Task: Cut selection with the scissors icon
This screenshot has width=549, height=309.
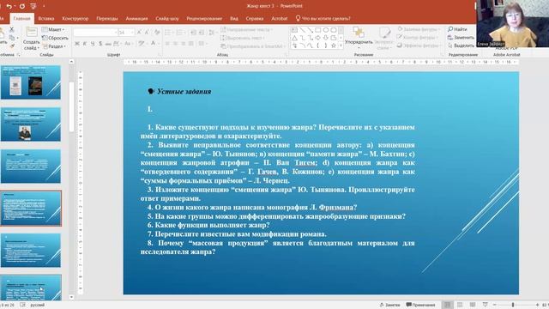Action: click(11, 29)
